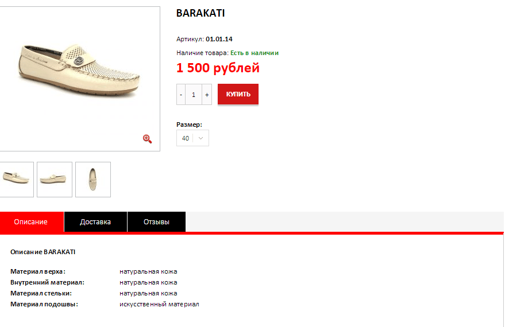509x327 pixels.
Task: Click the magnifier zoom icon on product image
Action: click(147, 139)
